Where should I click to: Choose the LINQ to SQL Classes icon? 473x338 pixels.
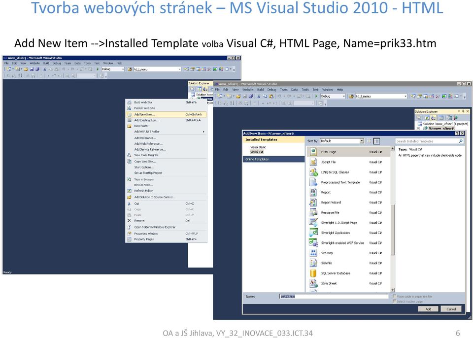pos(313,172)
